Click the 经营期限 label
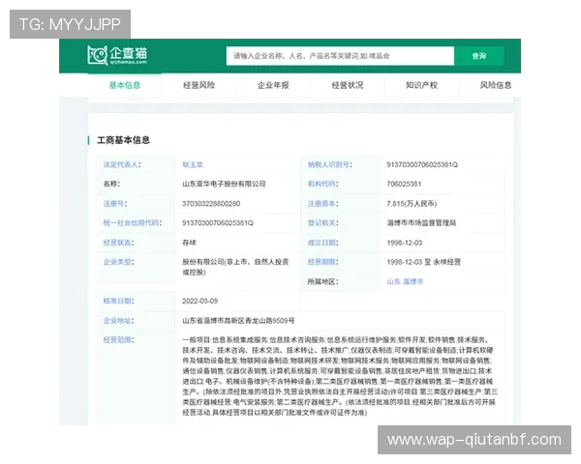 [x=322, y=262]
